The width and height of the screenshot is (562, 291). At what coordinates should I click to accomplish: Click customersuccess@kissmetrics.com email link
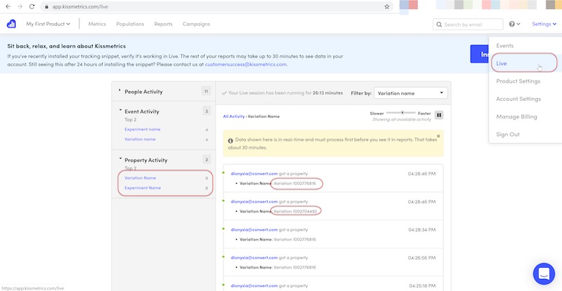[245, 65]
